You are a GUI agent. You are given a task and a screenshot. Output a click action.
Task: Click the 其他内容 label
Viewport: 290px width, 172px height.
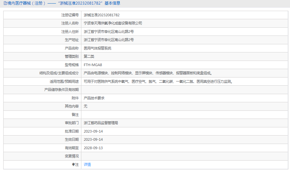tap(72, 106)
